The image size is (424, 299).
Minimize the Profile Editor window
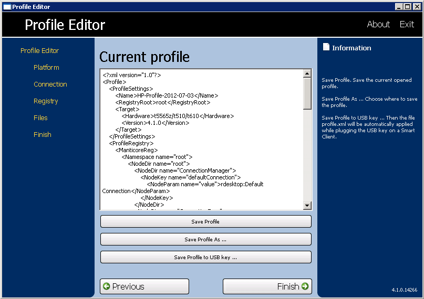tap(400, 6)
